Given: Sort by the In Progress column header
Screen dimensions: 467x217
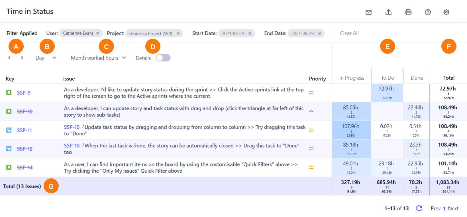Looking at the screenshot, I should coord(352,78).
